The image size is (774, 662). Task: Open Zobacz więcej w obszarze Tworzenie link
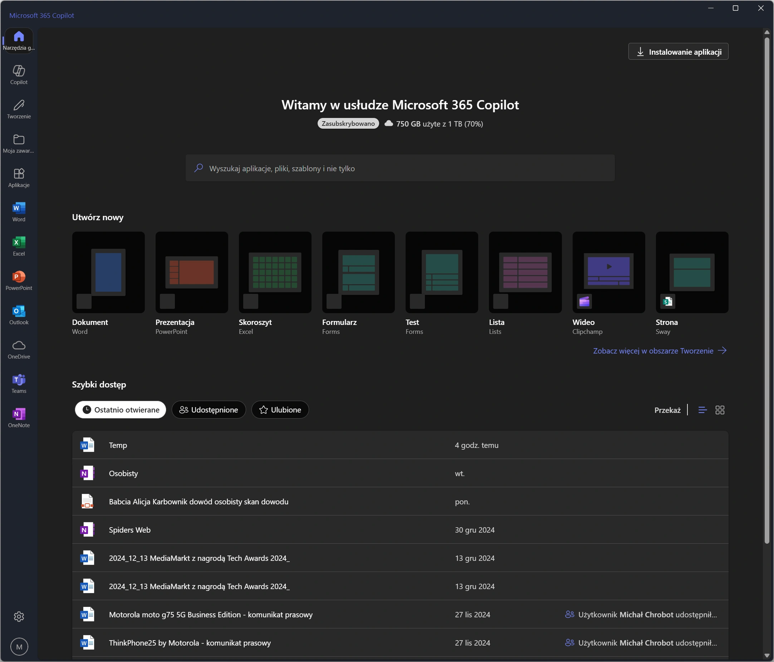(660, 351)
